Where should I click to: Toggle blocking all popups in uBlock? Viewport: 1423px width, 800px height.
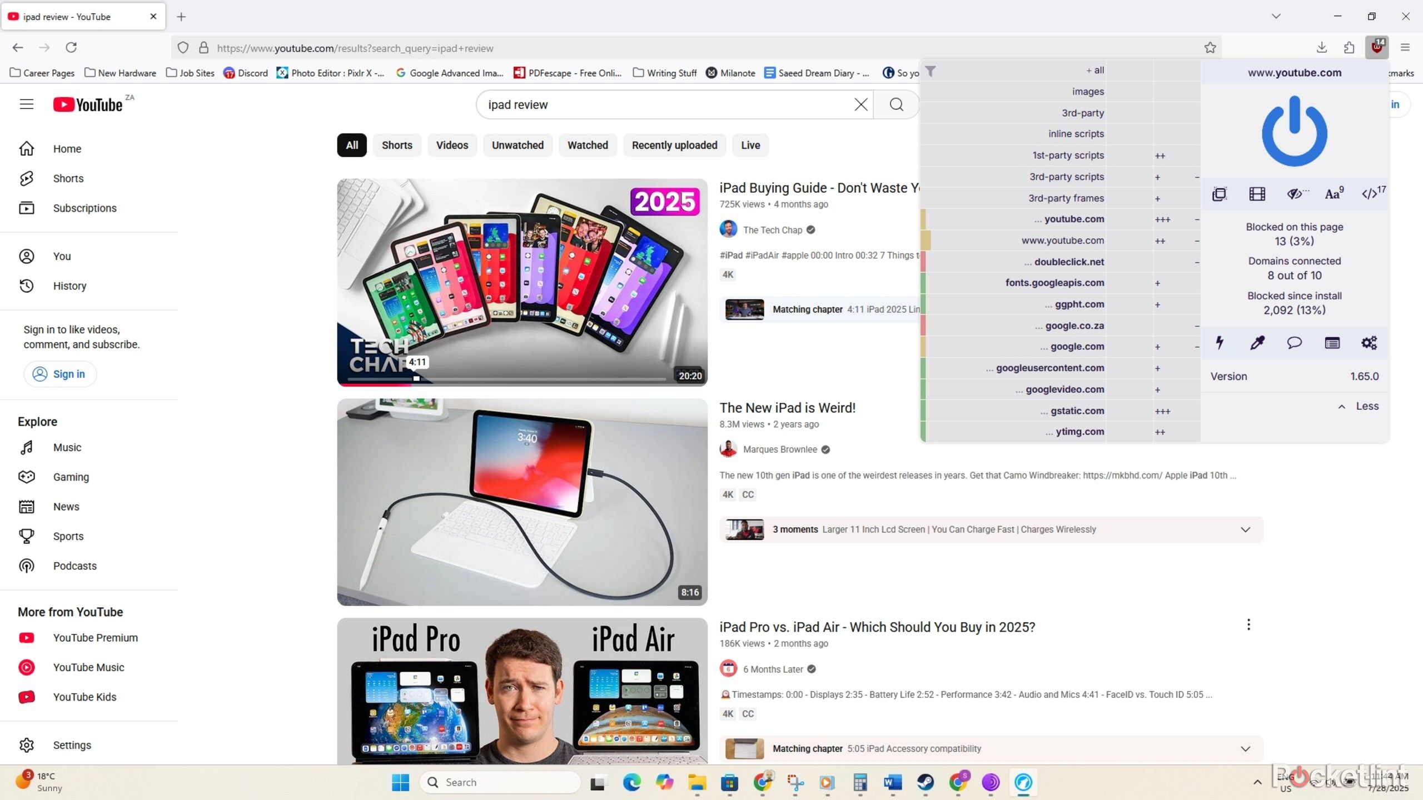[1220, 194]
